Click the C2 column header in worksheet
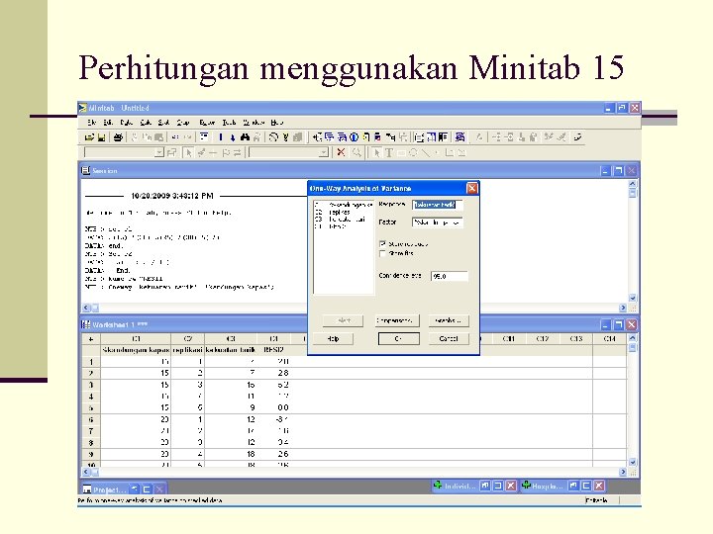Image resolution: width=713 pixels, height=534 pixels. click(188, 339)
